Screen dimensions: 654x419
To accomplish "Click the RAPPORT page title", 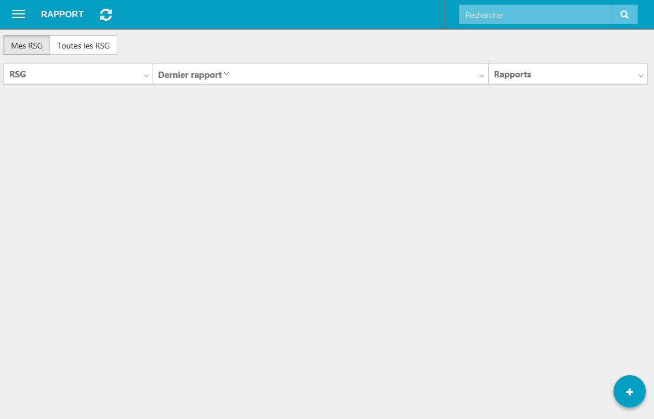I will pos(62,14).
